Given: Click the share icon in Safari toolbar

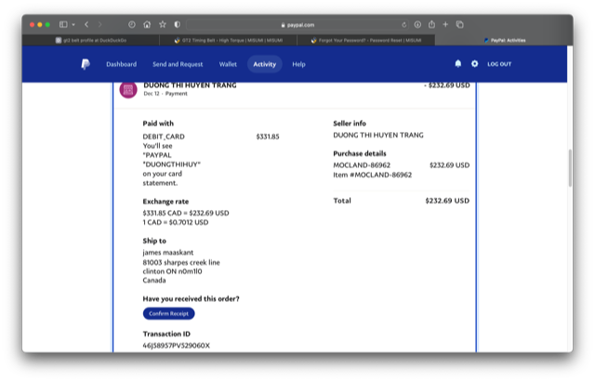Looking at the screenshot, I should (x=431, y=24).
